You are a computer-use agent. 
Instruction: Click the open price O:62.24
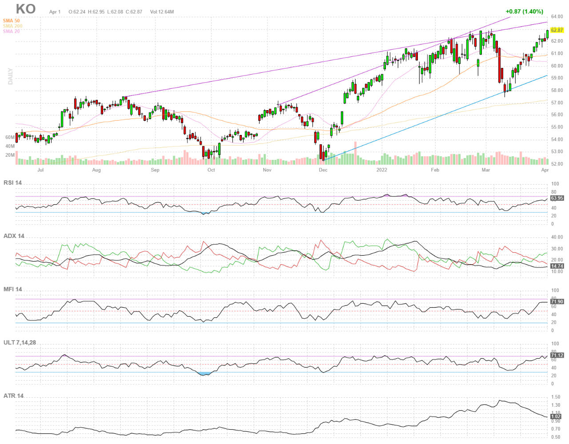click(x=77, y=12)
